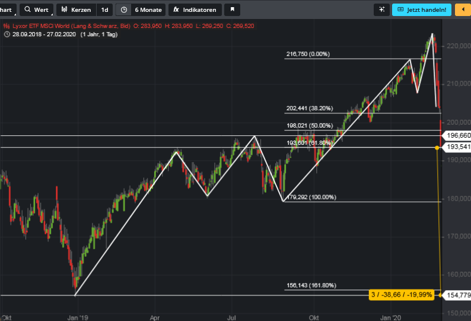Select the 196,660 price label on axis

[457, 136]
